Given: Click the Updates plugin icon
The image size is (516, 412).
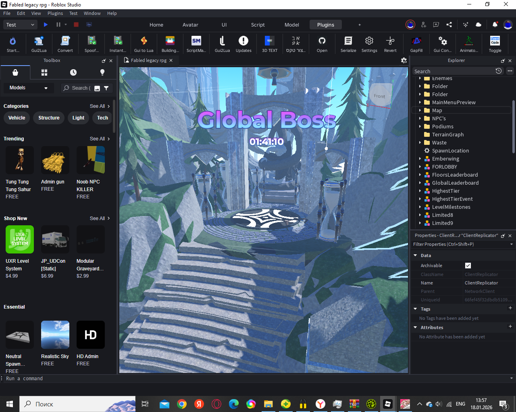Looking at the screenshot, I should (243, 44).
